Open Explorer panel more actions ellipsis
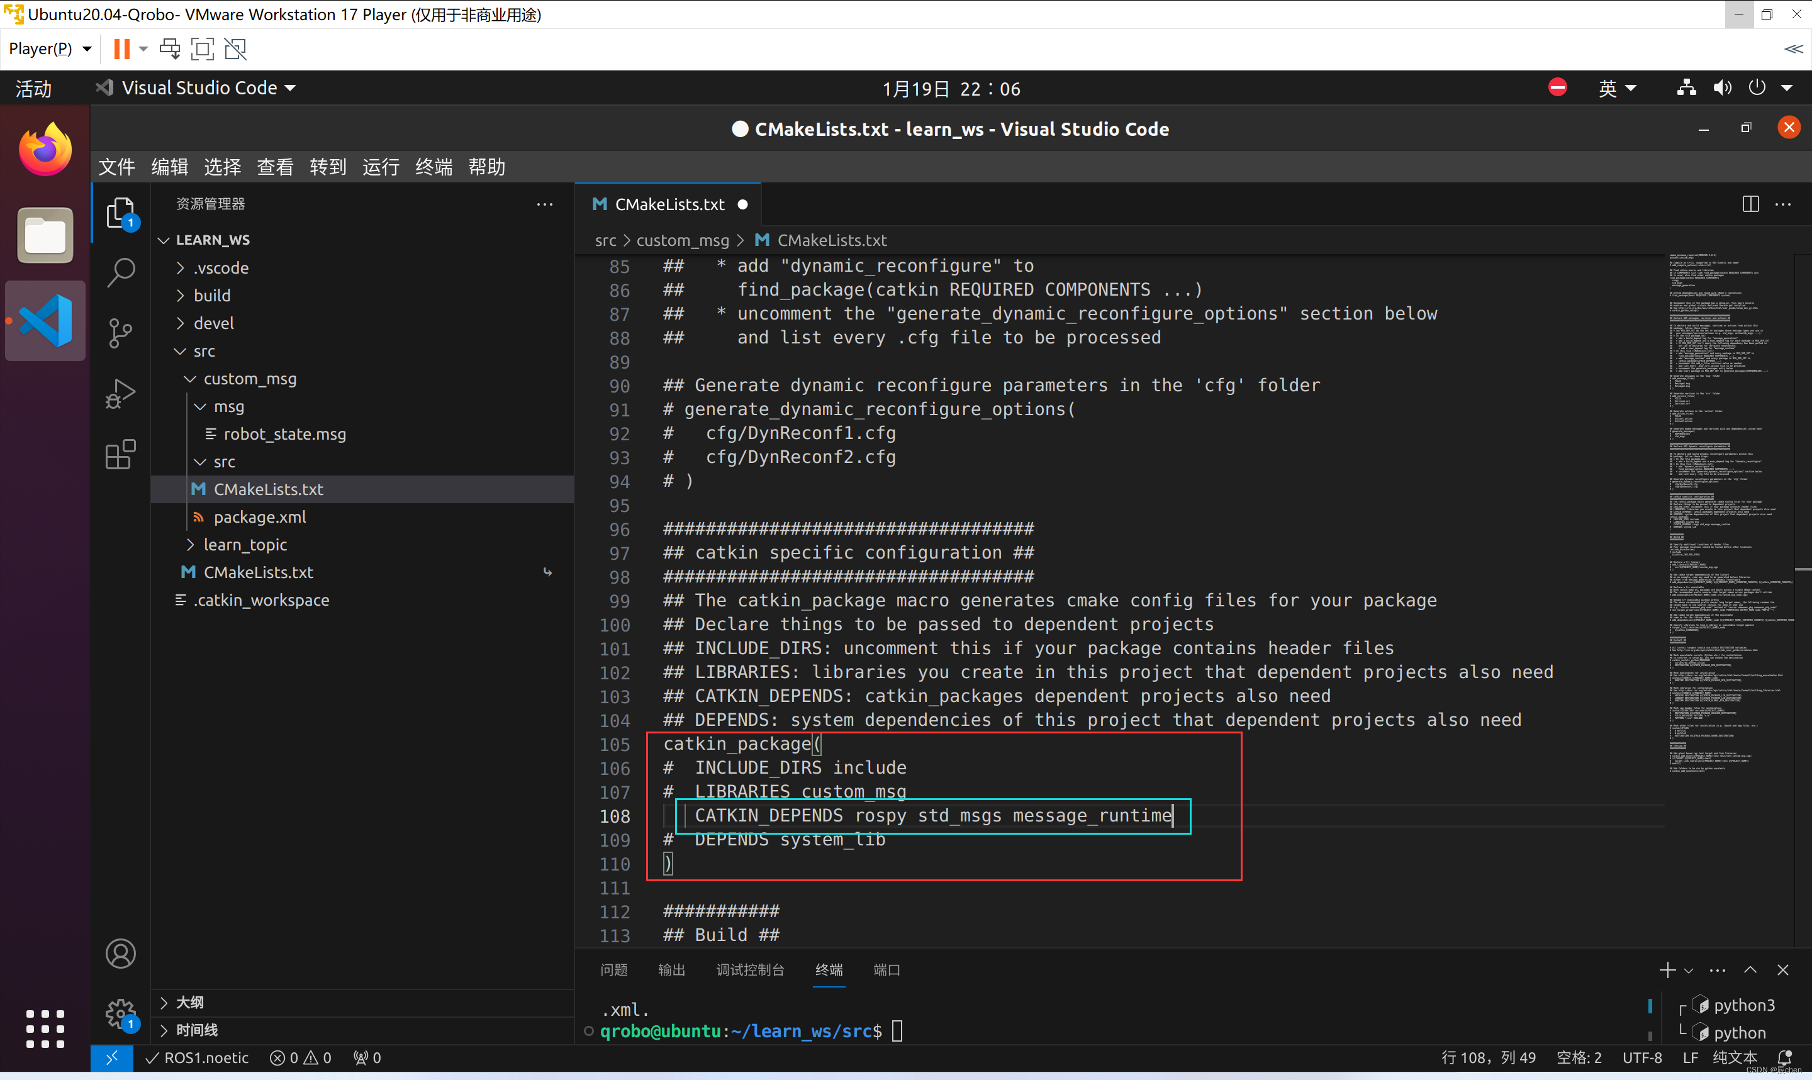 tap(544, 204)
